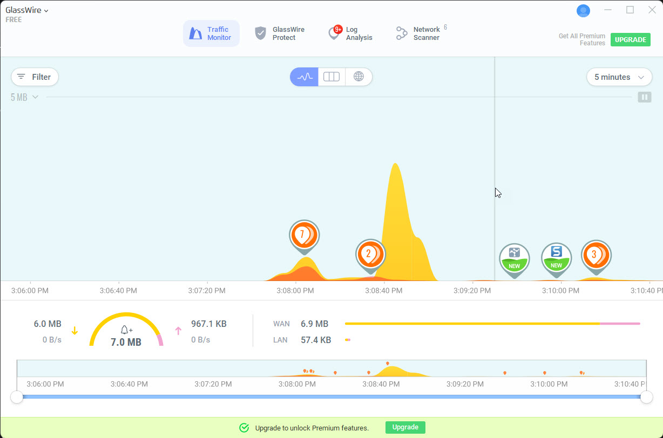Click the right timeline range handle
This screenshot has width=663, height=438.
(646, 397)
